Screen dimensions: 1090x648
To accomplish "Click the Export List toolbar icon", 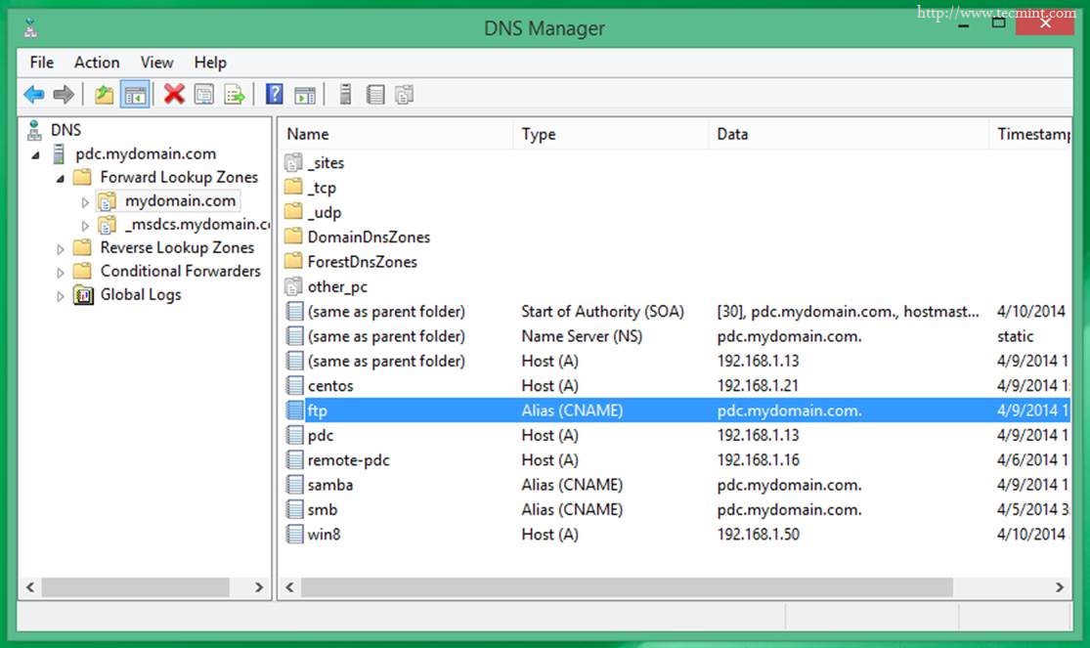I will pos(235,95).
